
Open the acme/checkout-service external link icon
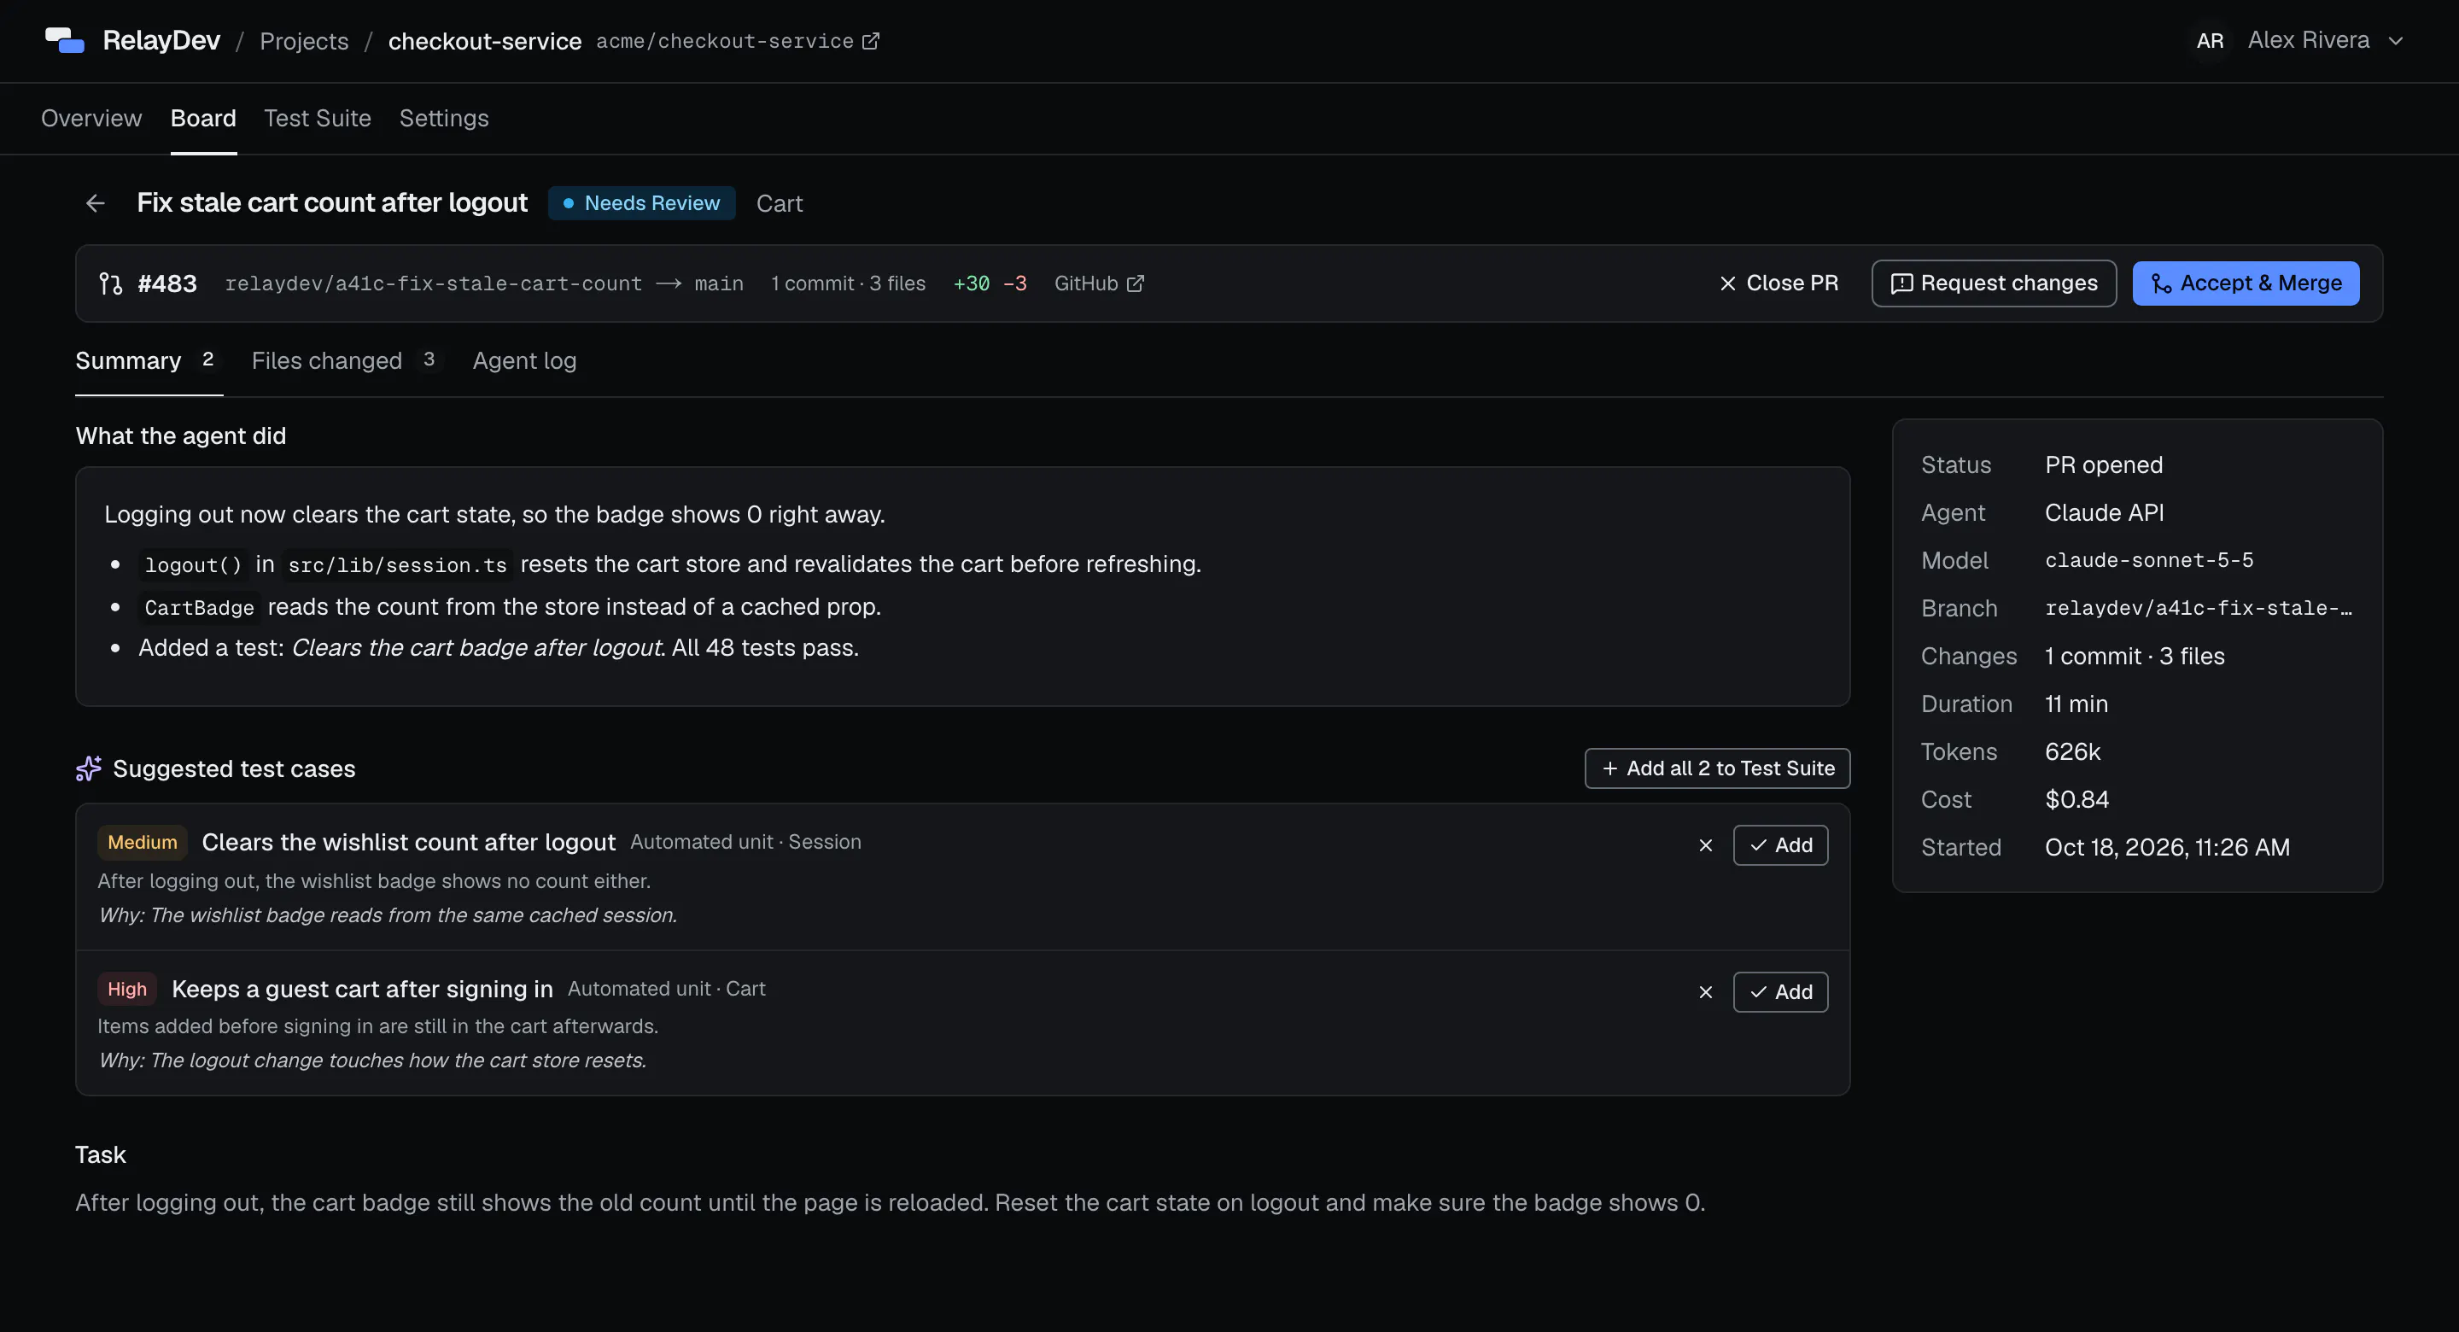[871, 41]
